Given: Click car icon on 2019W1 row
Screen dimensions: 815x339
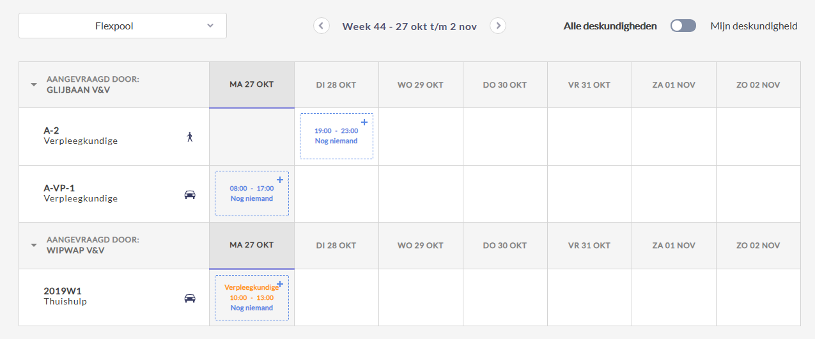Looking at the screenshot, I should 190,298.
